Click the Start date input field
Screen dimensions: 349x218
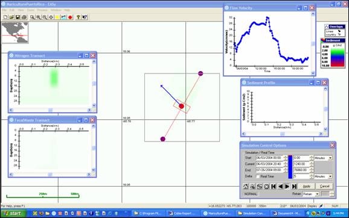click(x=269, y=158)
